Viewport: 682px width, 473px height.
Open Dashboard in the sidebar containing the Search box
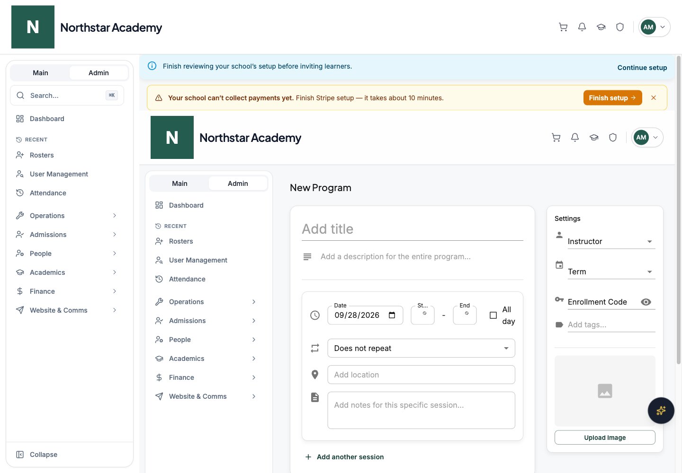click(67, 119)
